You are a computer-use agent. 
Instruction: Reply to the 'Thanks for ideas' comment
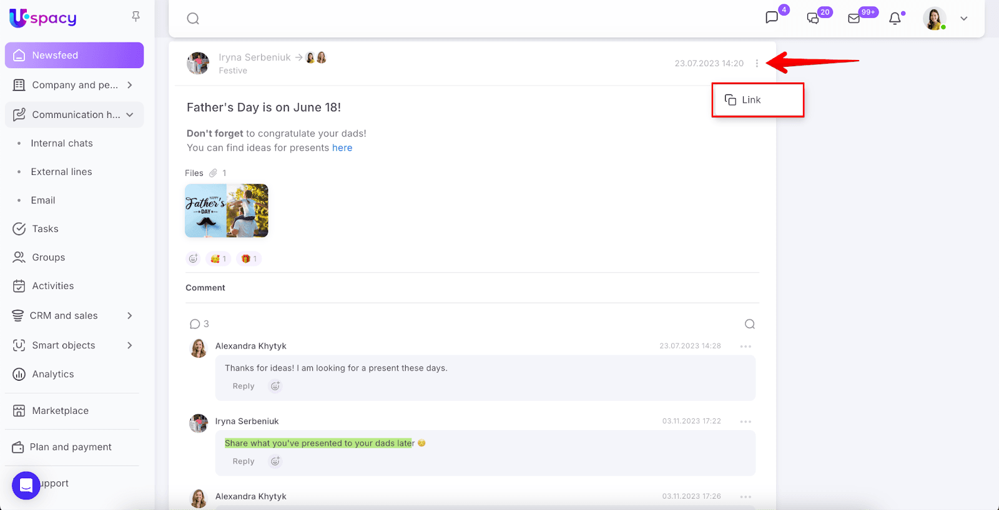pos(244,386)
